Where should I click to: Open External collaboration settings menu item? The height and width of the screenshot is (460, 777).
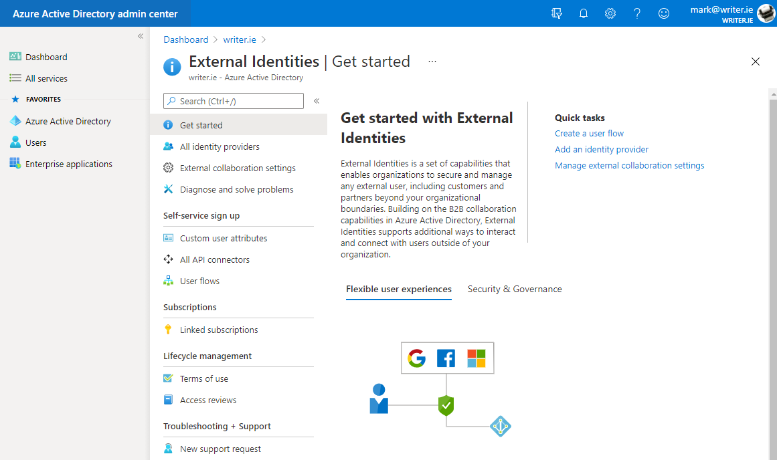pos(238,168)
